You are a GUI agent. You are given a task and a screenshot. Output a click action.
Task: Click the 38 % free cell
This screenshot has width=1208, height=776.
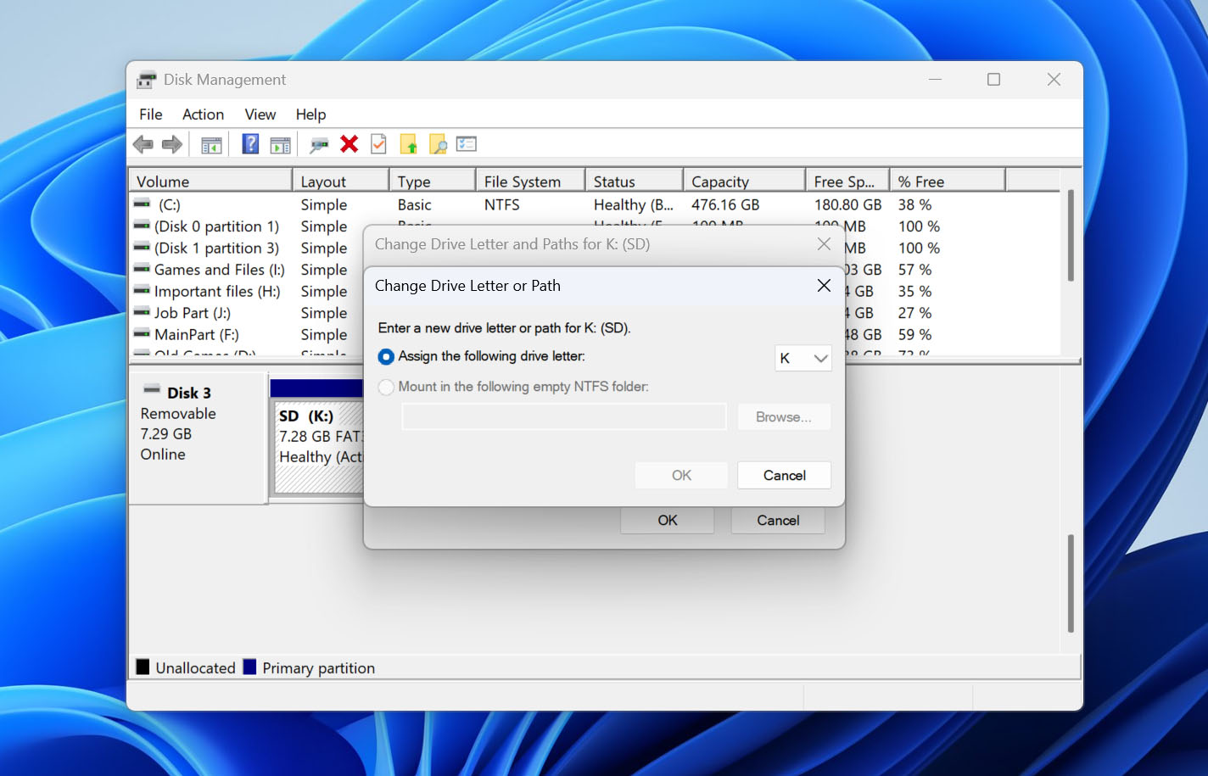(914, 204)
